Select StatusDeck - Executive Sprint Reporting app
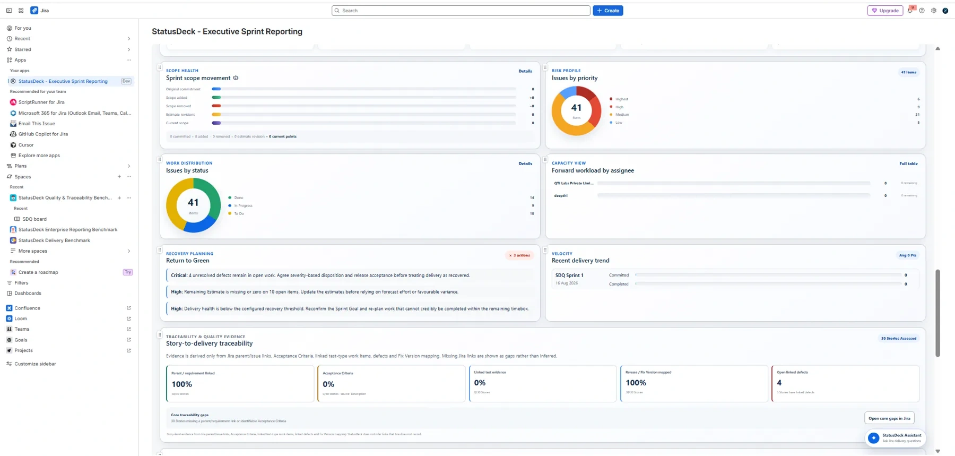Image resolution: width=955 pixels, height=456 pixels. (63, 81)
